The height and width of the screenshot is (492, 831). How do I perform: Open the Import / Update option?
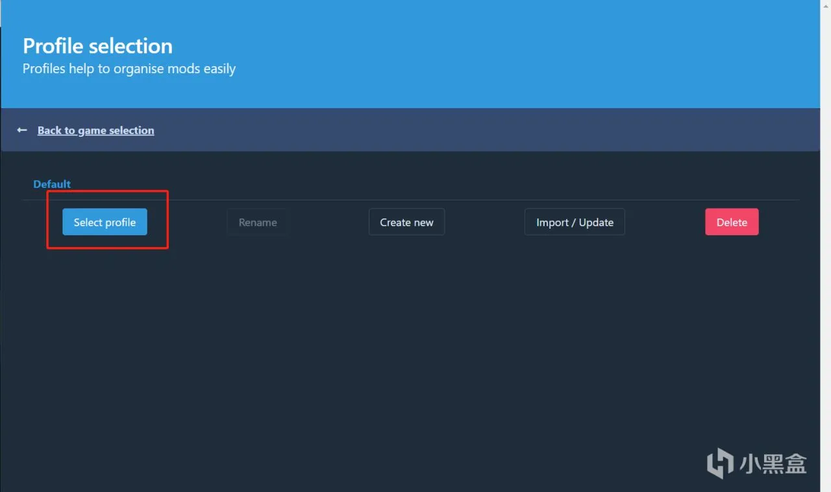coord(575,222)
